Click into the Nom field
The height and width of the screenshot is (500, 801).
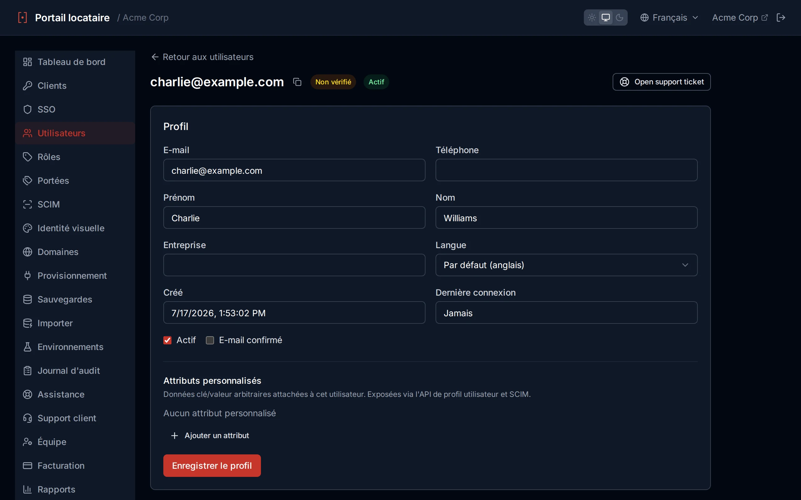pyautogui.click(x=566, y=217)
